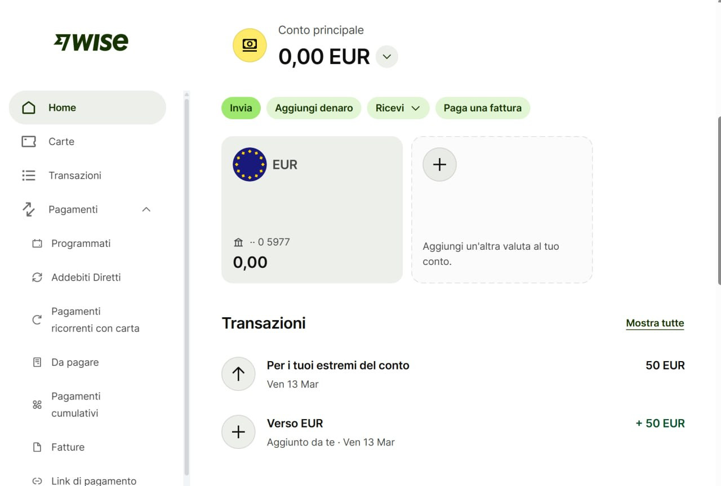Click Paga una fattura button
This screenshot has width=721, height=486.
pos(483,108)
